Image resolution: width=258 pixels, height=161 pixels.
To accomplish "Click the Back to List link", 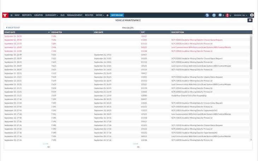I will click(x=13, y=27).
